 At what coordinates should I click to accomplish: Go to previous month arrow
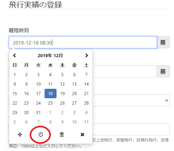click(15, 55)
